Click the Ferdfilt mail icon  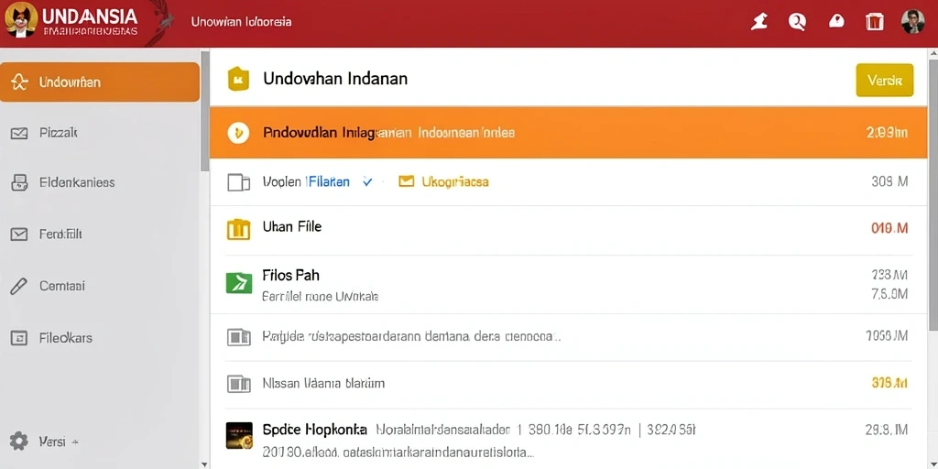19,234
